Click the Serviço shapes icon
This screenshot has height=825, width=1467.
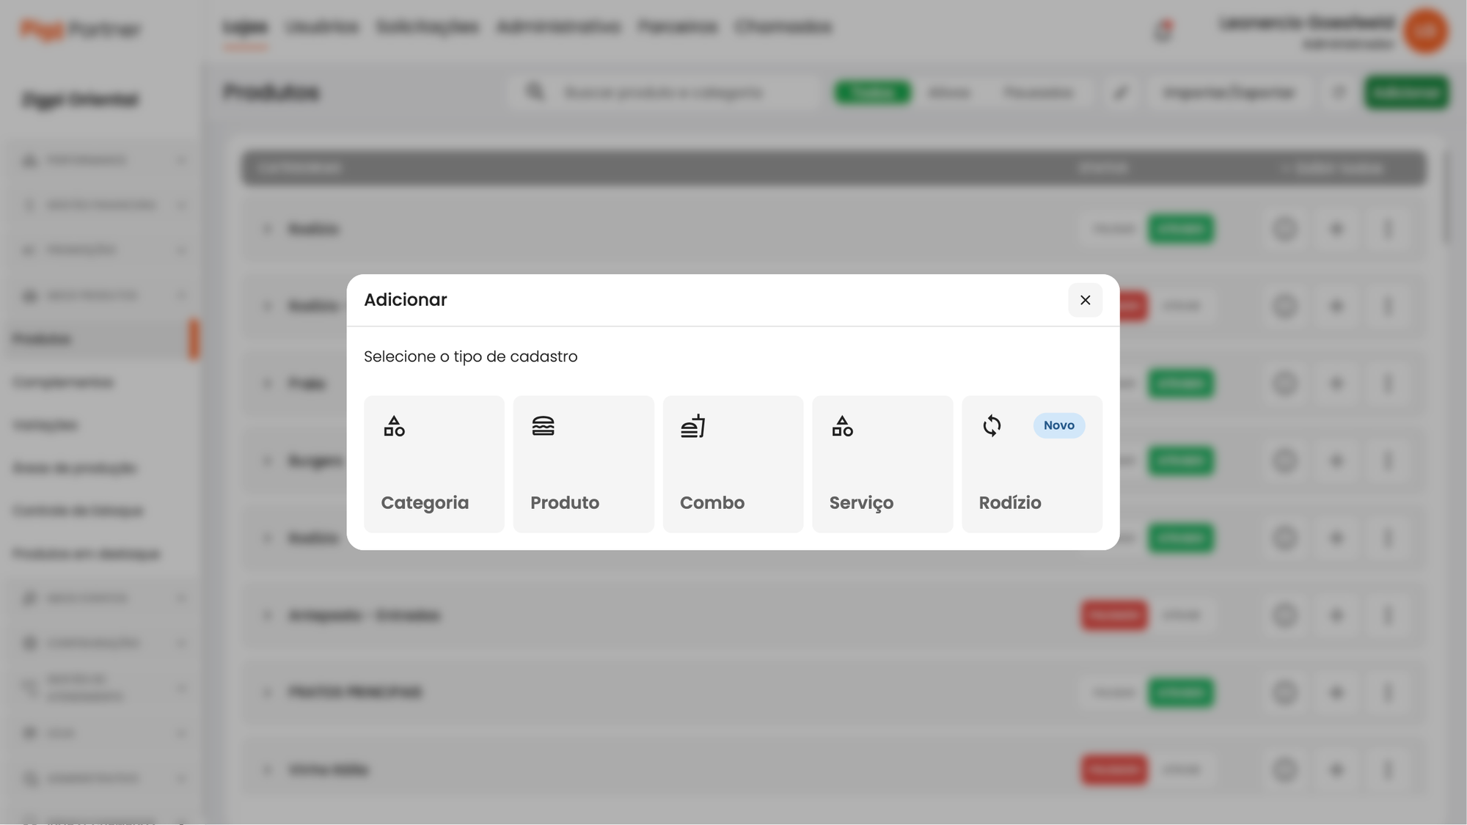(842, 426)
